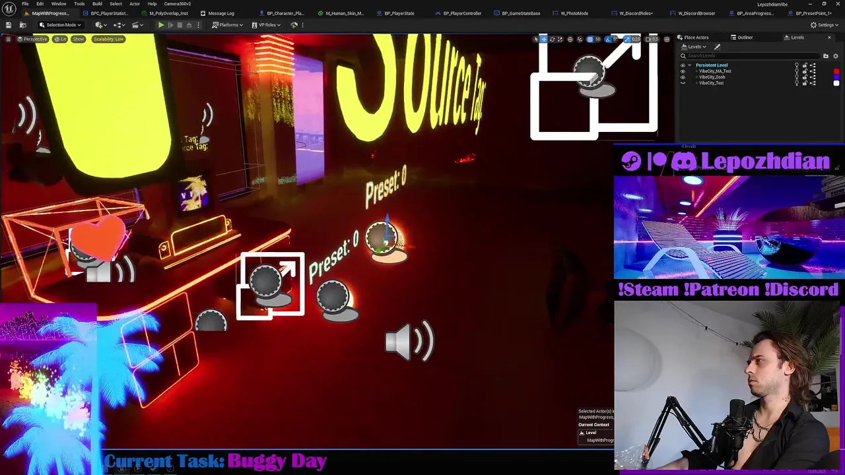Screen dimensions: 845x475
Task: Toggle the world/local coordinate globe icon
Action: [x=570, y=39]
